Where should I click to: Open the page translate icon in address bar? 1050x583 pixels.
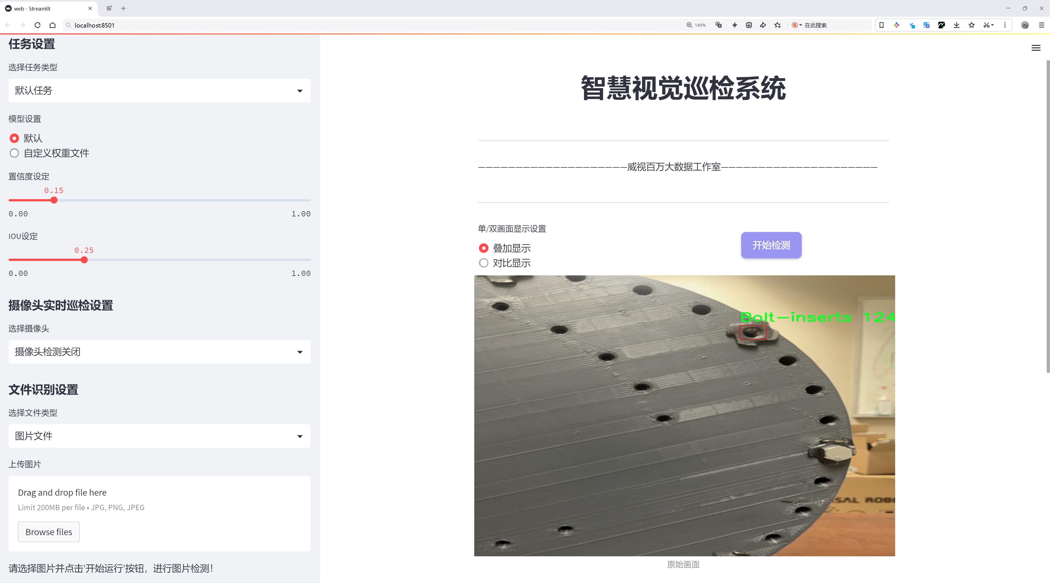coord(719,25)
